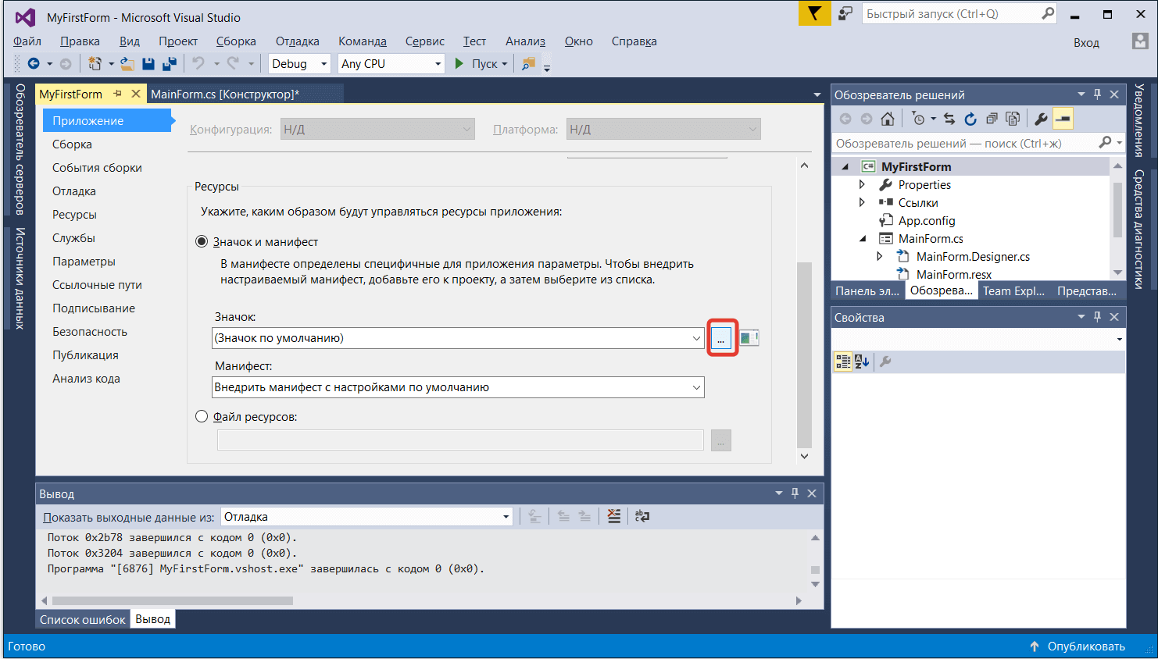Open the 'Сборка' settings page
This screenshot has width=1158, height=659.
click(x=72, y=144)
